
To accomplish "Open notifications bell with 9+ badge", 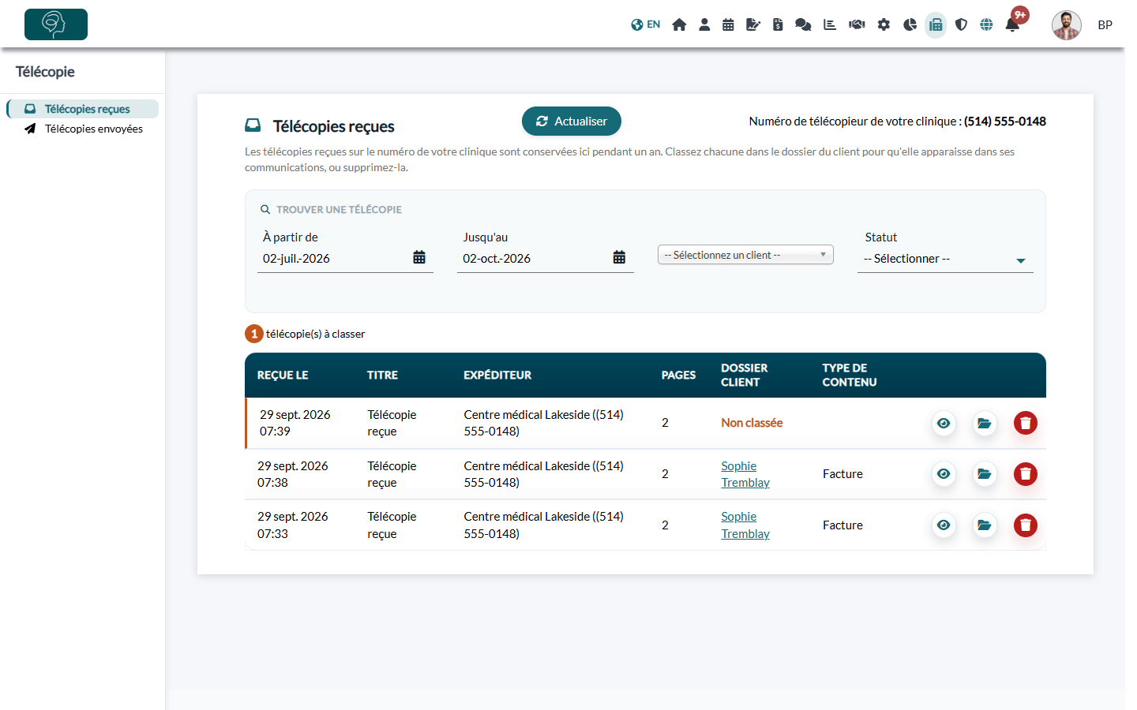I will click(1012, 24).
